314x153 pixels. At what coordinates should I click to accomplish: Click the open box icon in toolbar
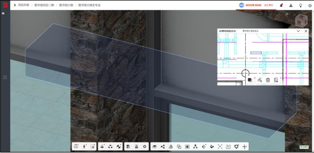154,147
